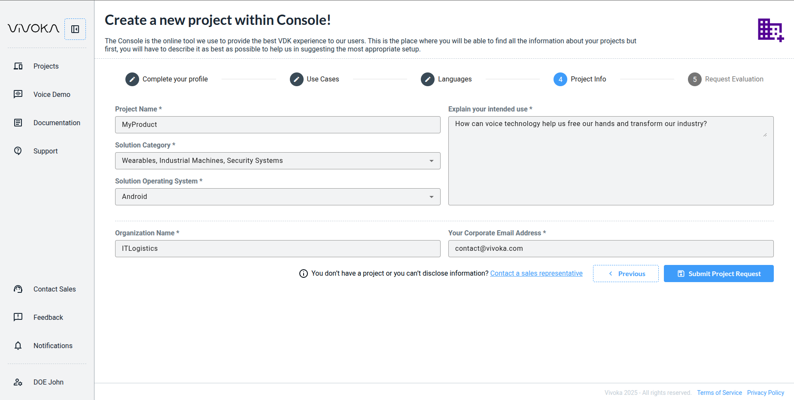Click the Support help icon
This screenshot has height=400, width=794.
point(18,151)
